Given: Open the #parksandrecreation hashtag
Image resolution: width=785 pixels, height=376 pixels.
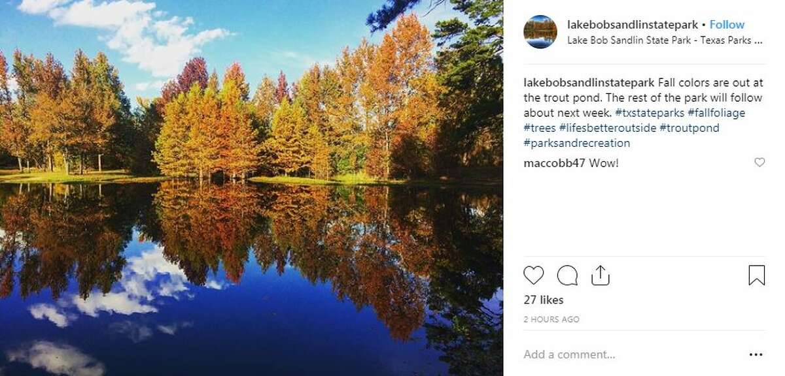Looking at the screenshot, I should click(x=577, y=143).
